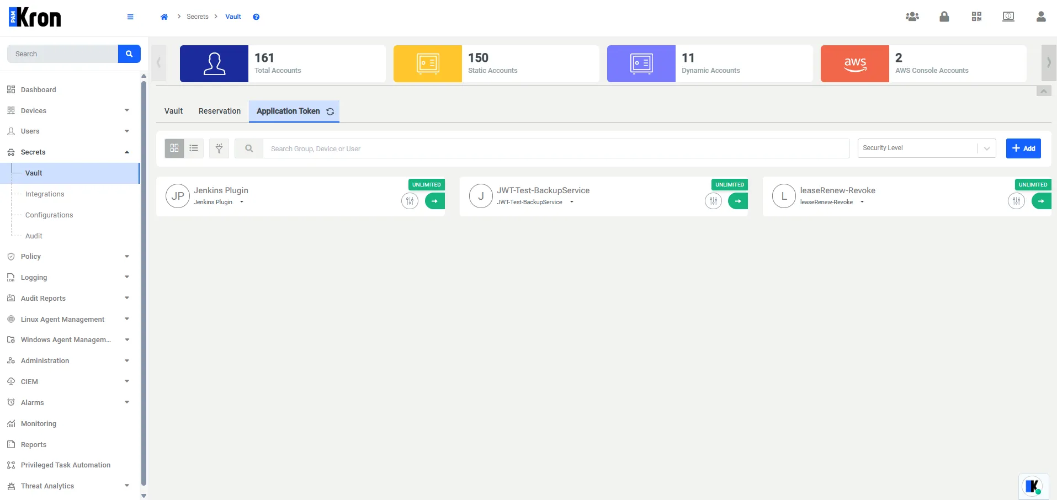Image resolution: width=1057 pixels, height=500 pixels.
Task: Click green arrow on leaseRenew-Revoke card
Action: point(1042,201)
